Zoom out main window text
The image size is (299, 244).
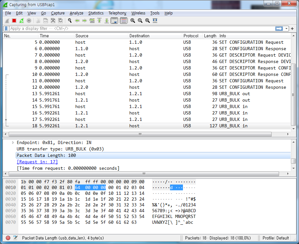(140, 21)
